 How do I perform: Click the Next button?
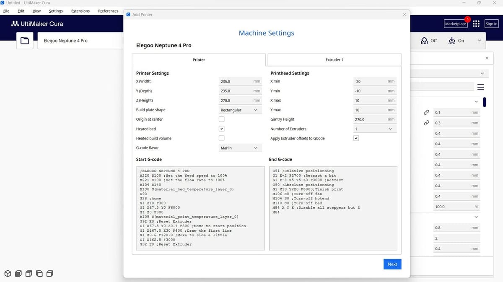coord(392,264)
